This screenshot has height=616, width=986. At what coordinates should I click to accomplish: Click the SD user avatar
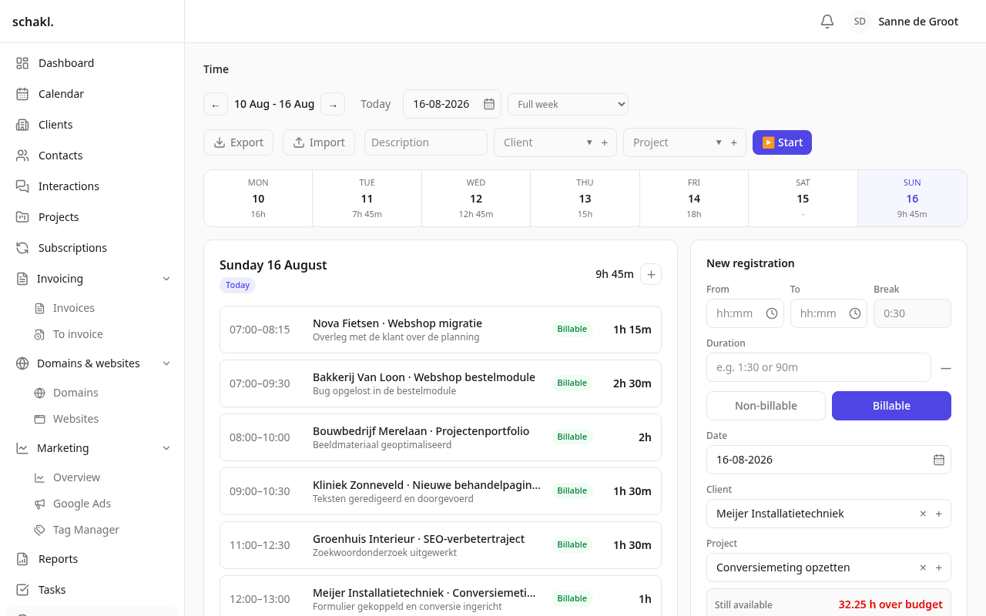click(860, 22)
